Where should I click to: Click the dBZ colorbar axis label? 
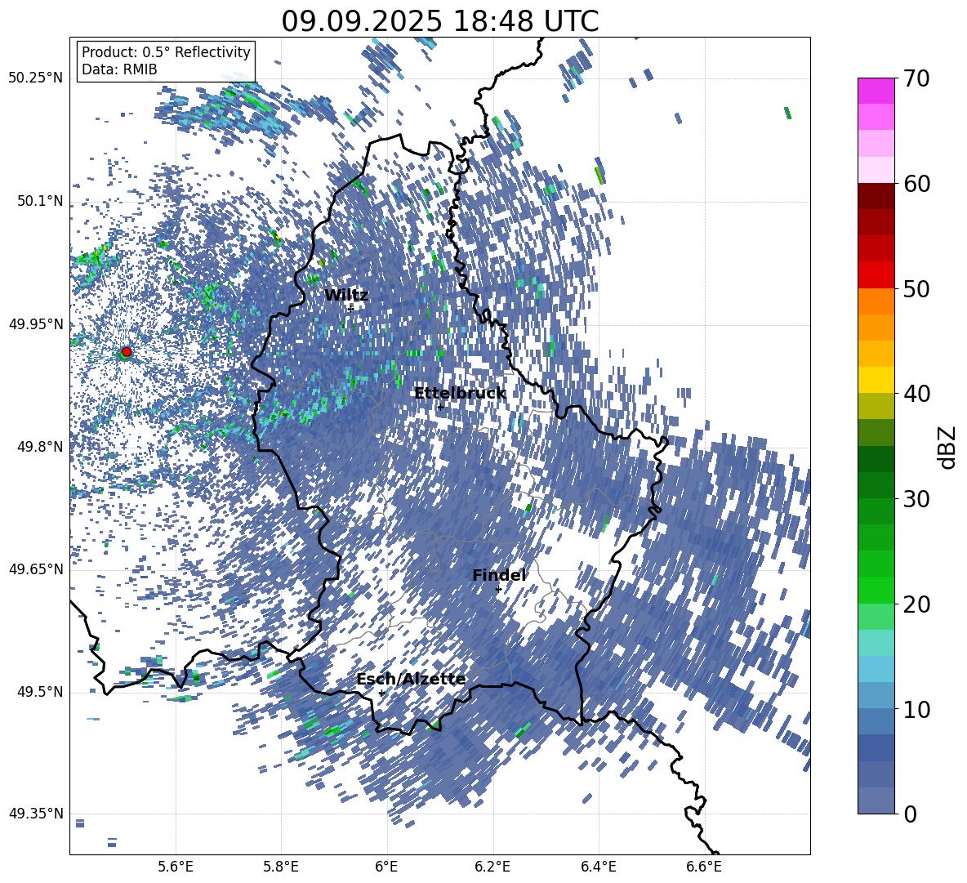(x=946, y=447)
